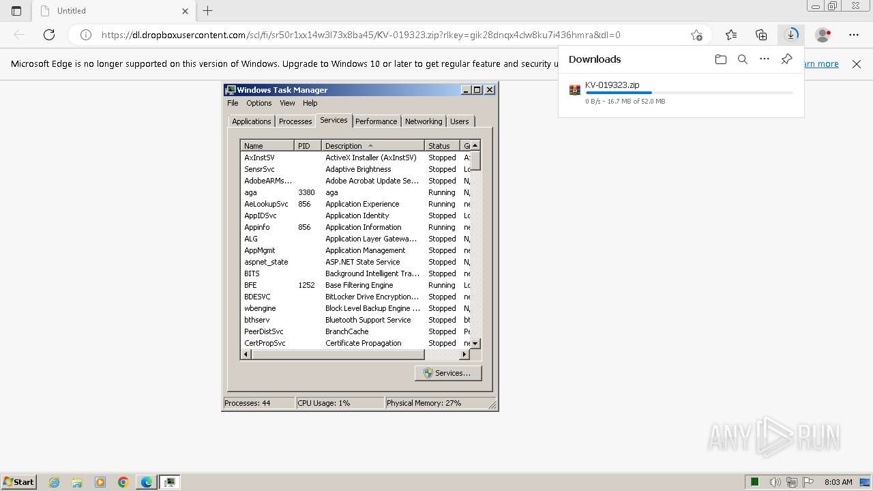Search downloads in the Downloads panel
The width and height of the screenshot is (873, 491).
743,59
